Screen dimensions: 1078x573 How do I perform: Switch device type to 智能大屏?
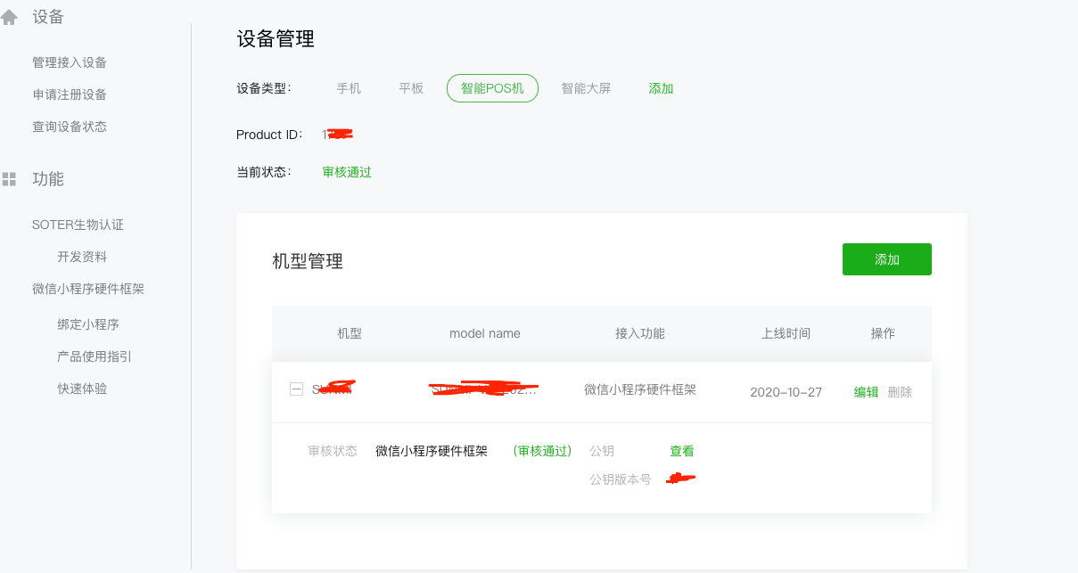point(586,88)
